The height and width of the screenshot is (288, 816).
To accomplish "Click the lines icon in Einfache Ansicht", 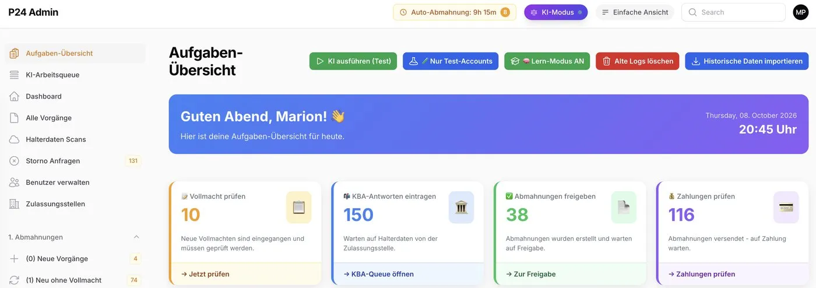I will (606, 12).
